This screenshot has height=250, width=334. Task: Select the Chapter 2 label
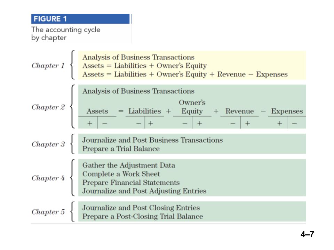click(48, 107)
